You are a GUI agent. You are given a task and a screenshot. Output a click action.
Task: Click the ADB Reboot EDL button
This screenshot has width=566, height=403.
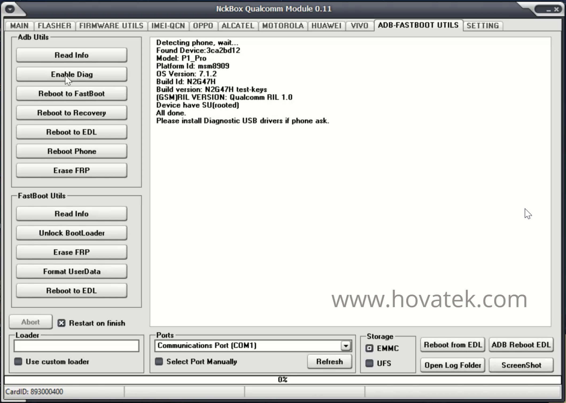click(x=521, y=345)
